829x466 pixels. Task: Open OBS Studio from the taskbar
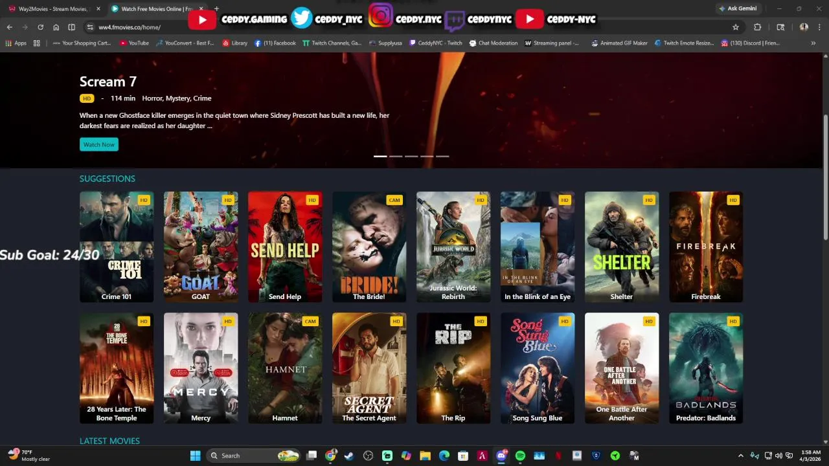369,456
